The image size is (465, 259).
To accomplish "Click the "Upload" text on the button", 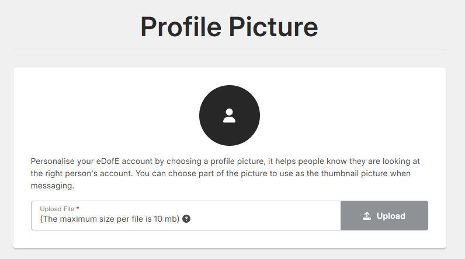I will (391, 216).
